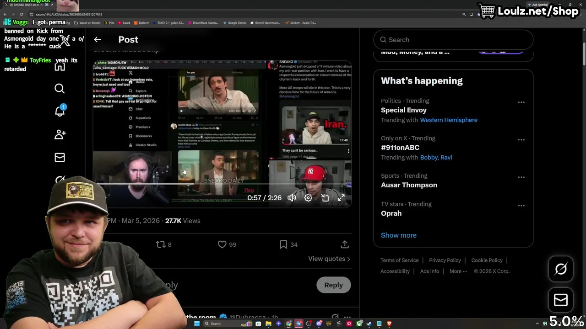Open Discord from taskbar
This screenshot has height=329, width=586.
coord(319,324)
